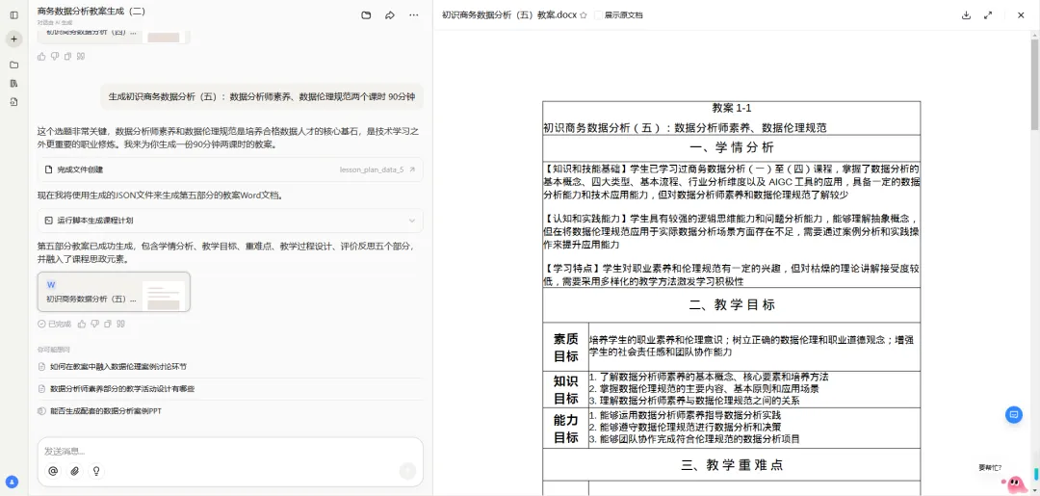Click the 你可能想问 suggestions label
The image size is (1040, 496).
[54, 350]
